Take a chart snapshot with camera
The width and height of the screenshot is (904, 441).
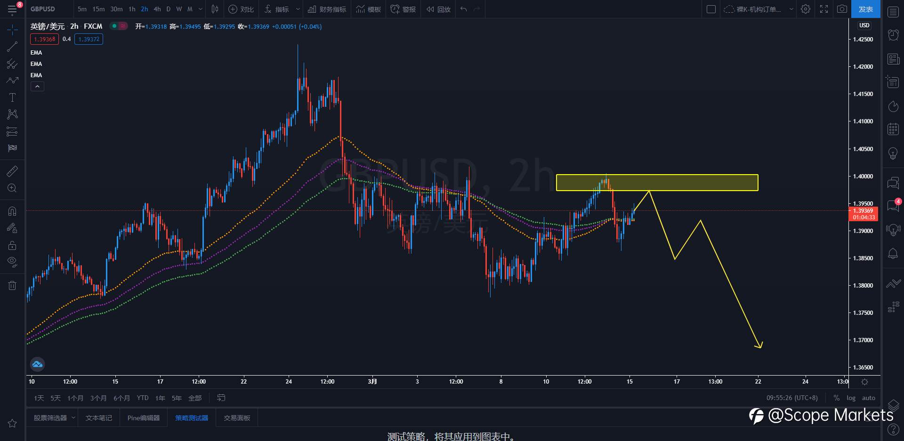click(x=842, y=9)
